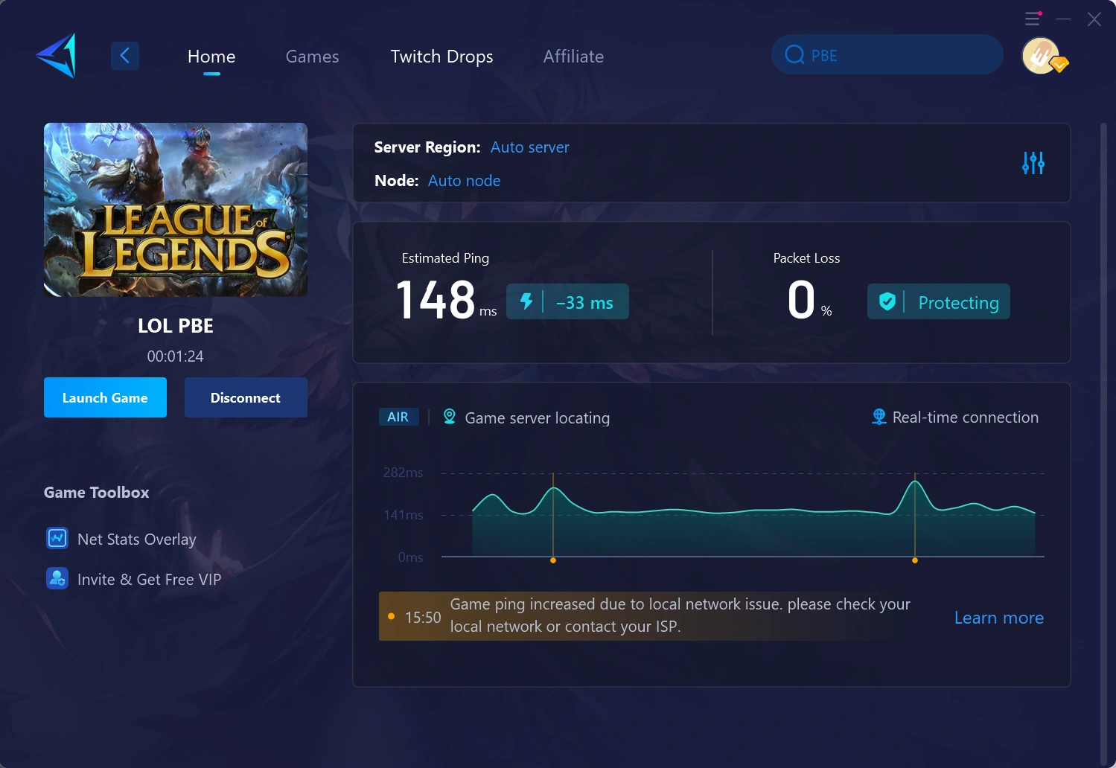Toggle the AIR mode badge
This screenshot has width=1116, height=768.
tap(398, 417)
